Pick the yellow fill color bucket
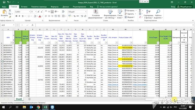The image size is (195, 110). pyautogui.click(x=35, y=16)
